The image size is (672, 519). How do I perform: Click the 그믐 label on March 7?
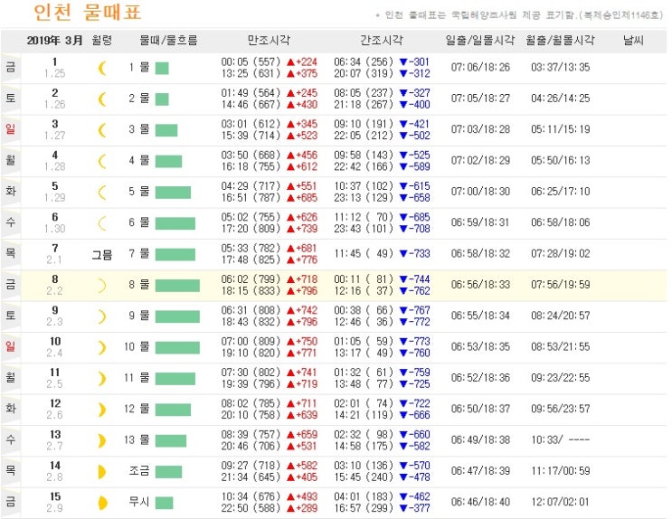coord(102,255)
